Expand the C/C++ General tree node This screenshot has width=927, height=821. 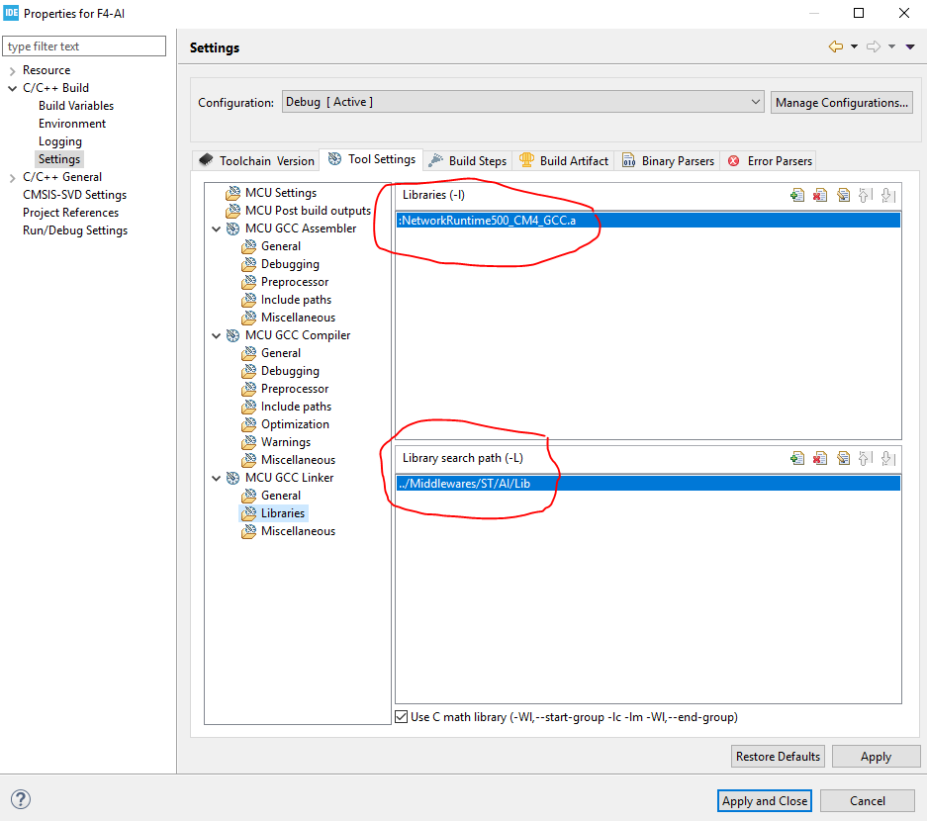(13, 177)
